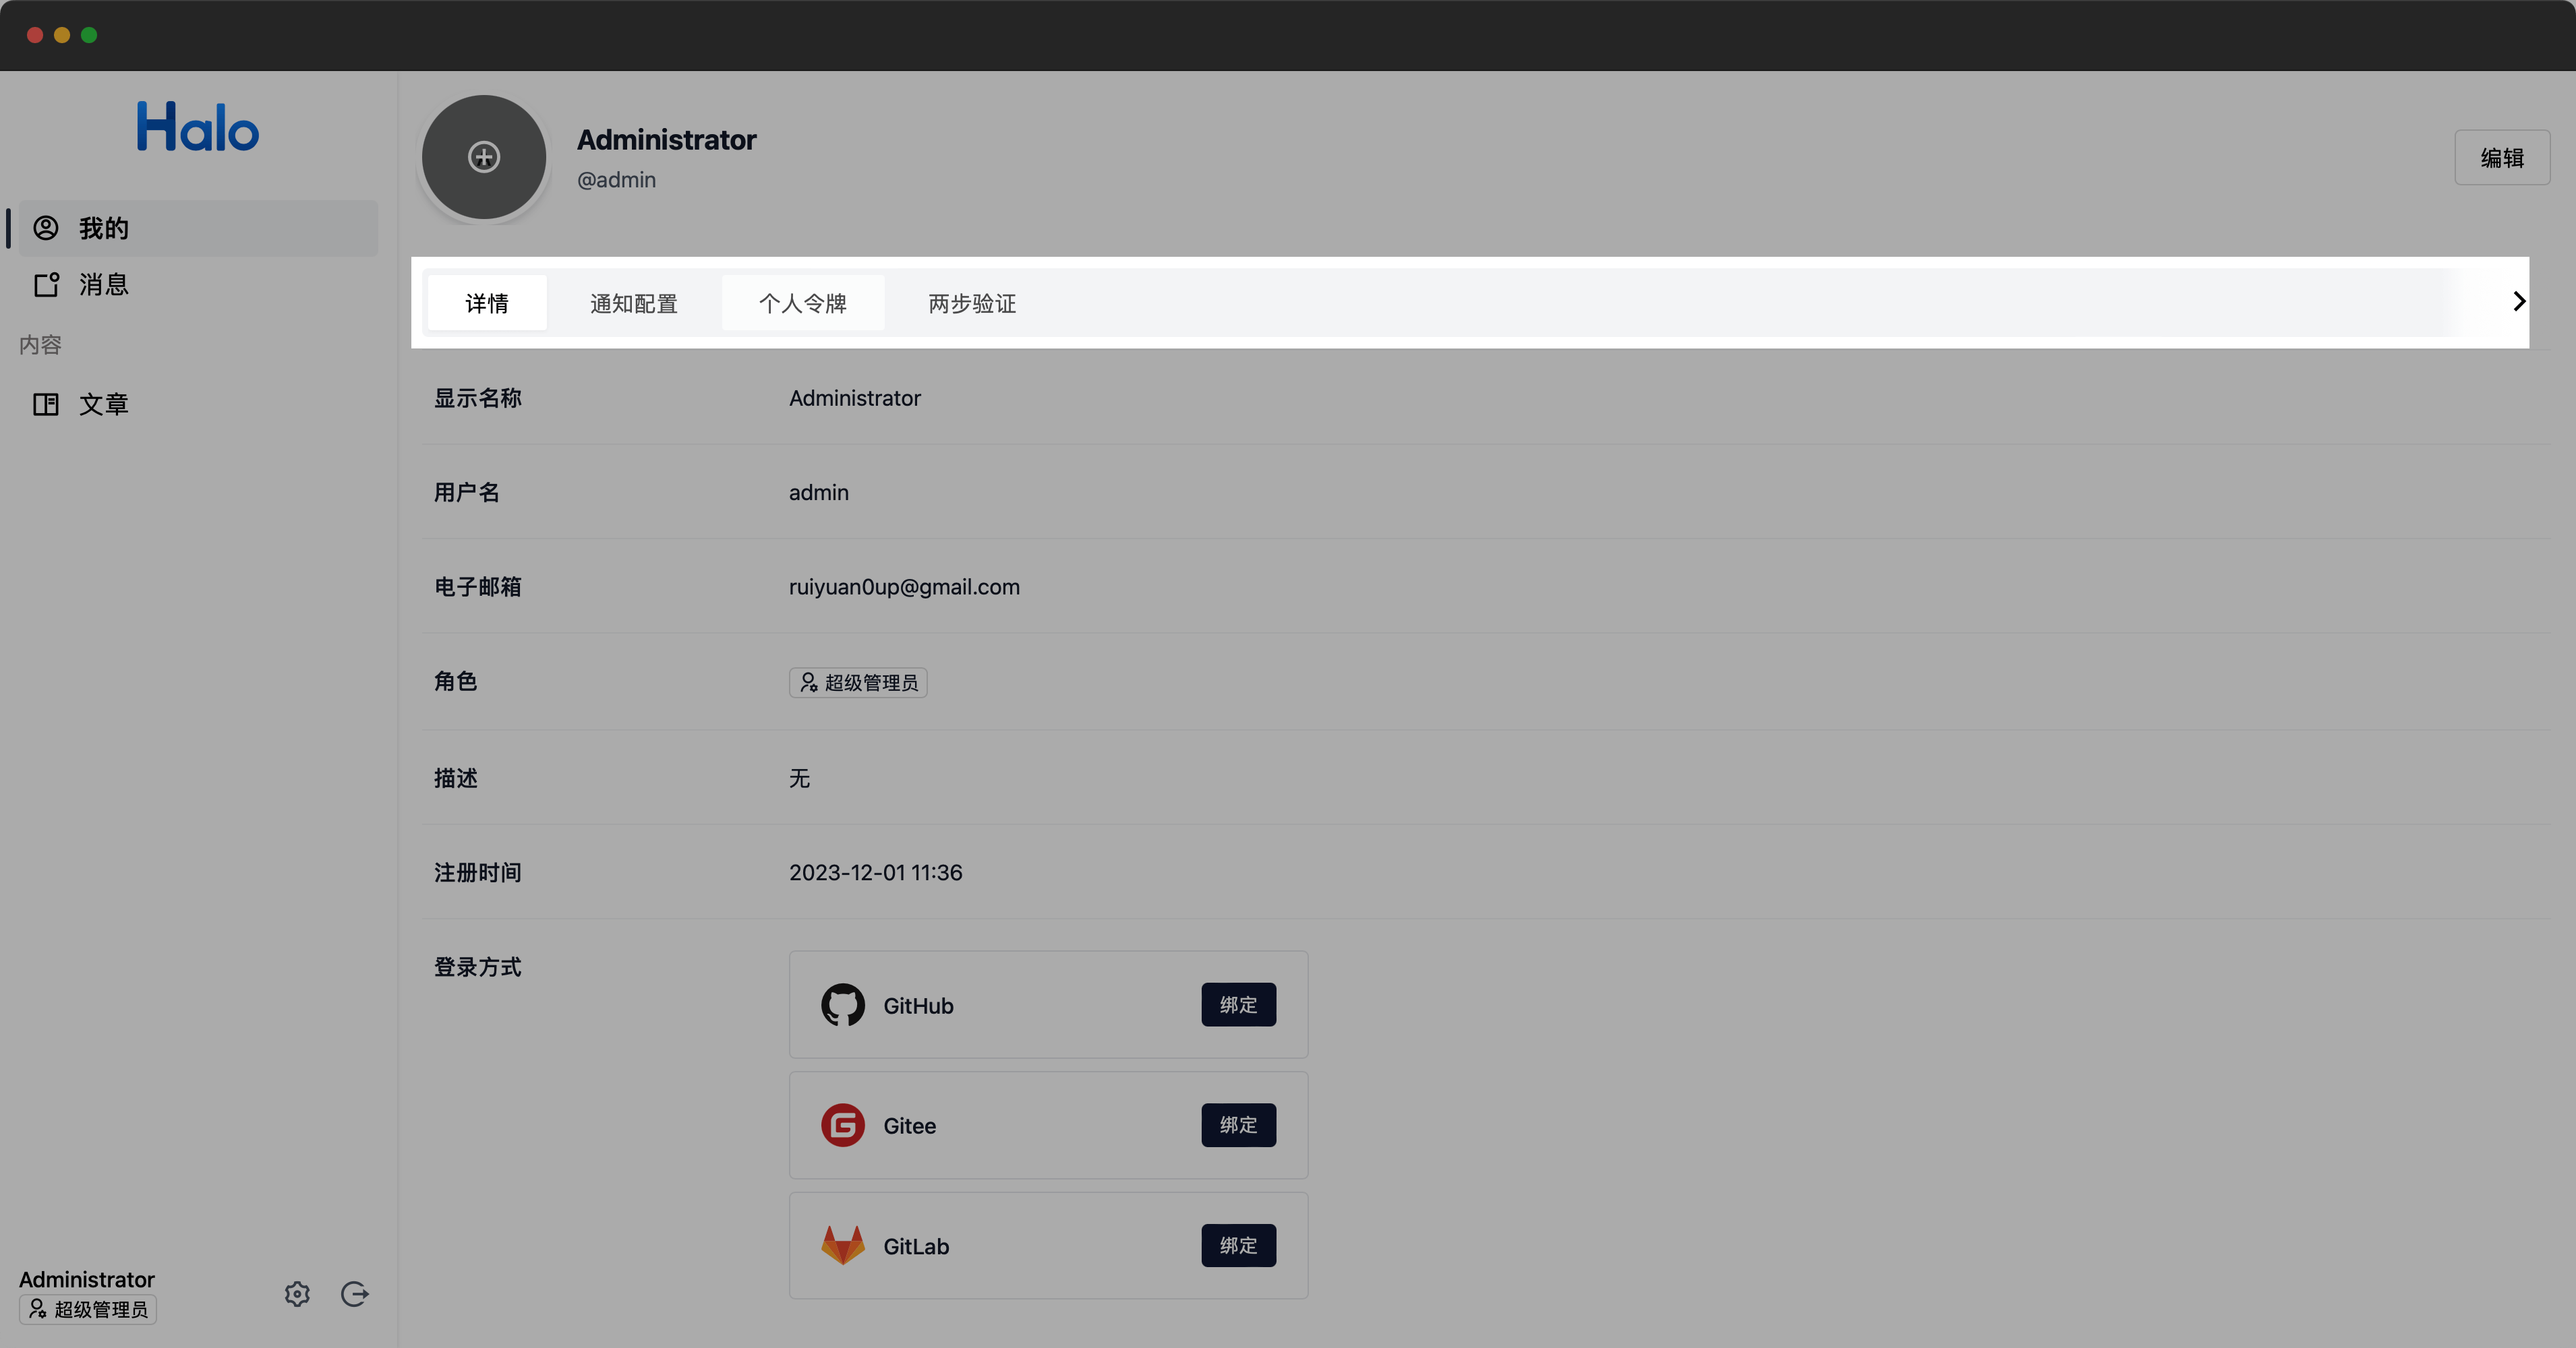
Task: Open the 个人令牌 tab
Action: tap(802, 303)
